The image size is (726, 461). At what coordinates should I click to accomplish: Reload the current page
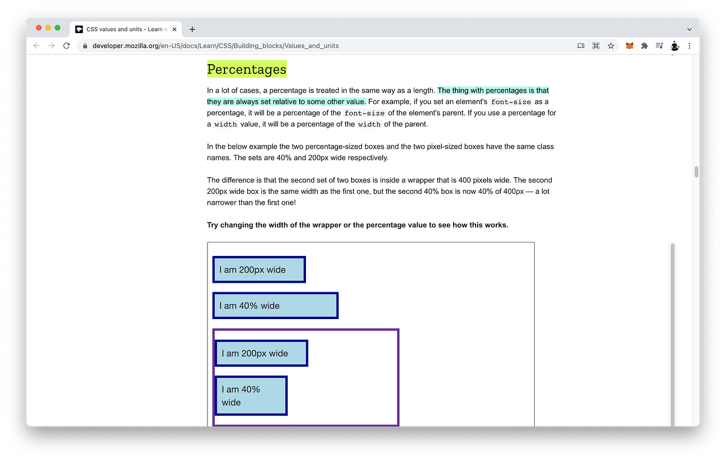pyautogui.click(x=66, y=46)
